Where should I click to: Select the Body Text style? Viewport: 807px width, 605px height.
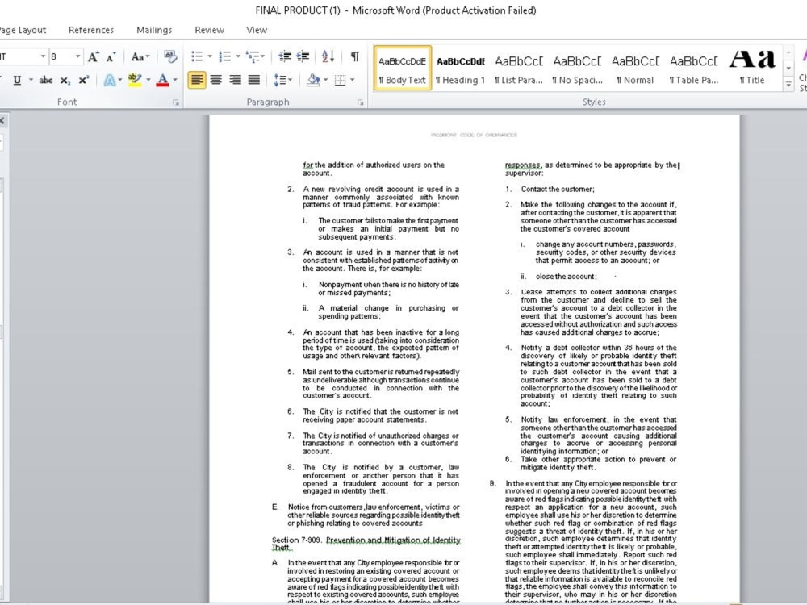pos(403,69)
